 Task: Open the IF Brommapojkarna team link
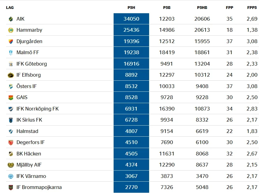click(x=39, y=187)
